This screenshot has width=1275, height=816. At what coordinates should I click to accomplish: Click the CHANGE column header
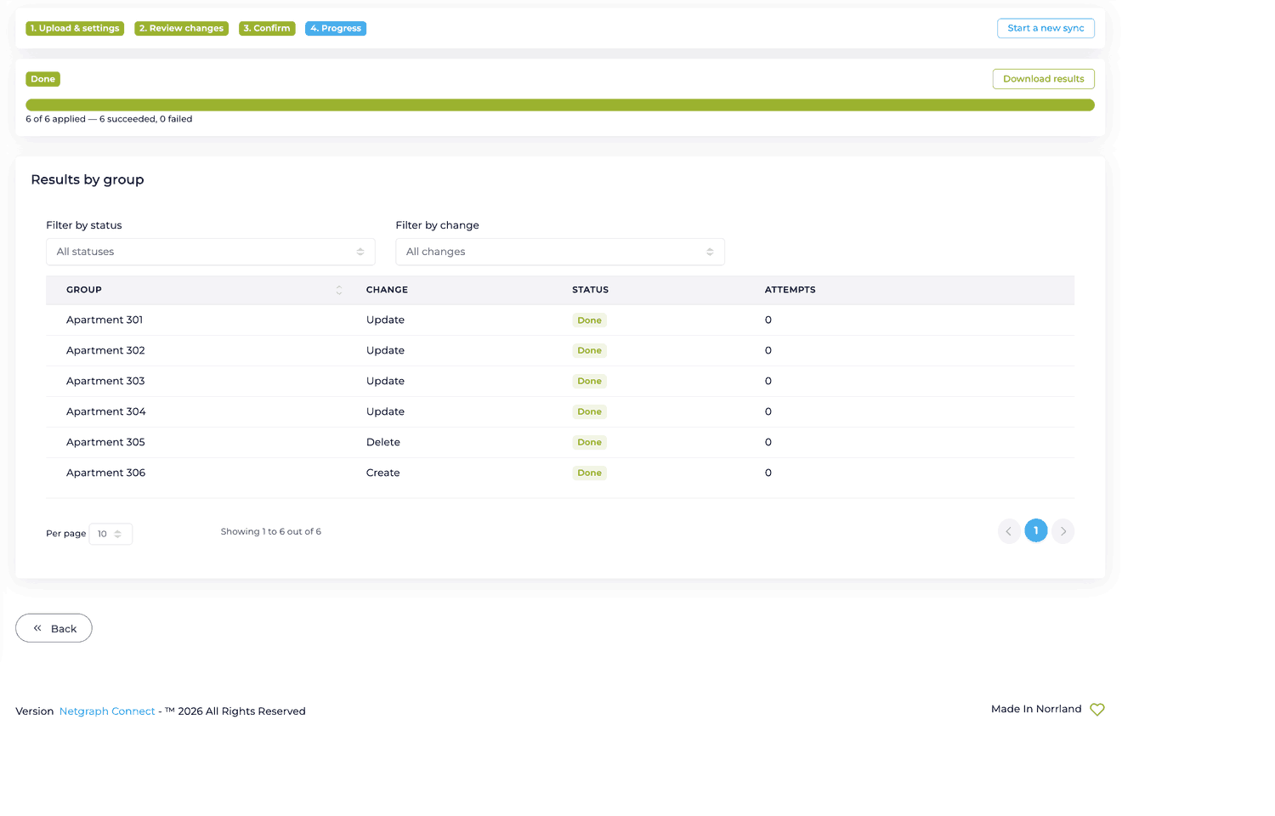(387, 290)
